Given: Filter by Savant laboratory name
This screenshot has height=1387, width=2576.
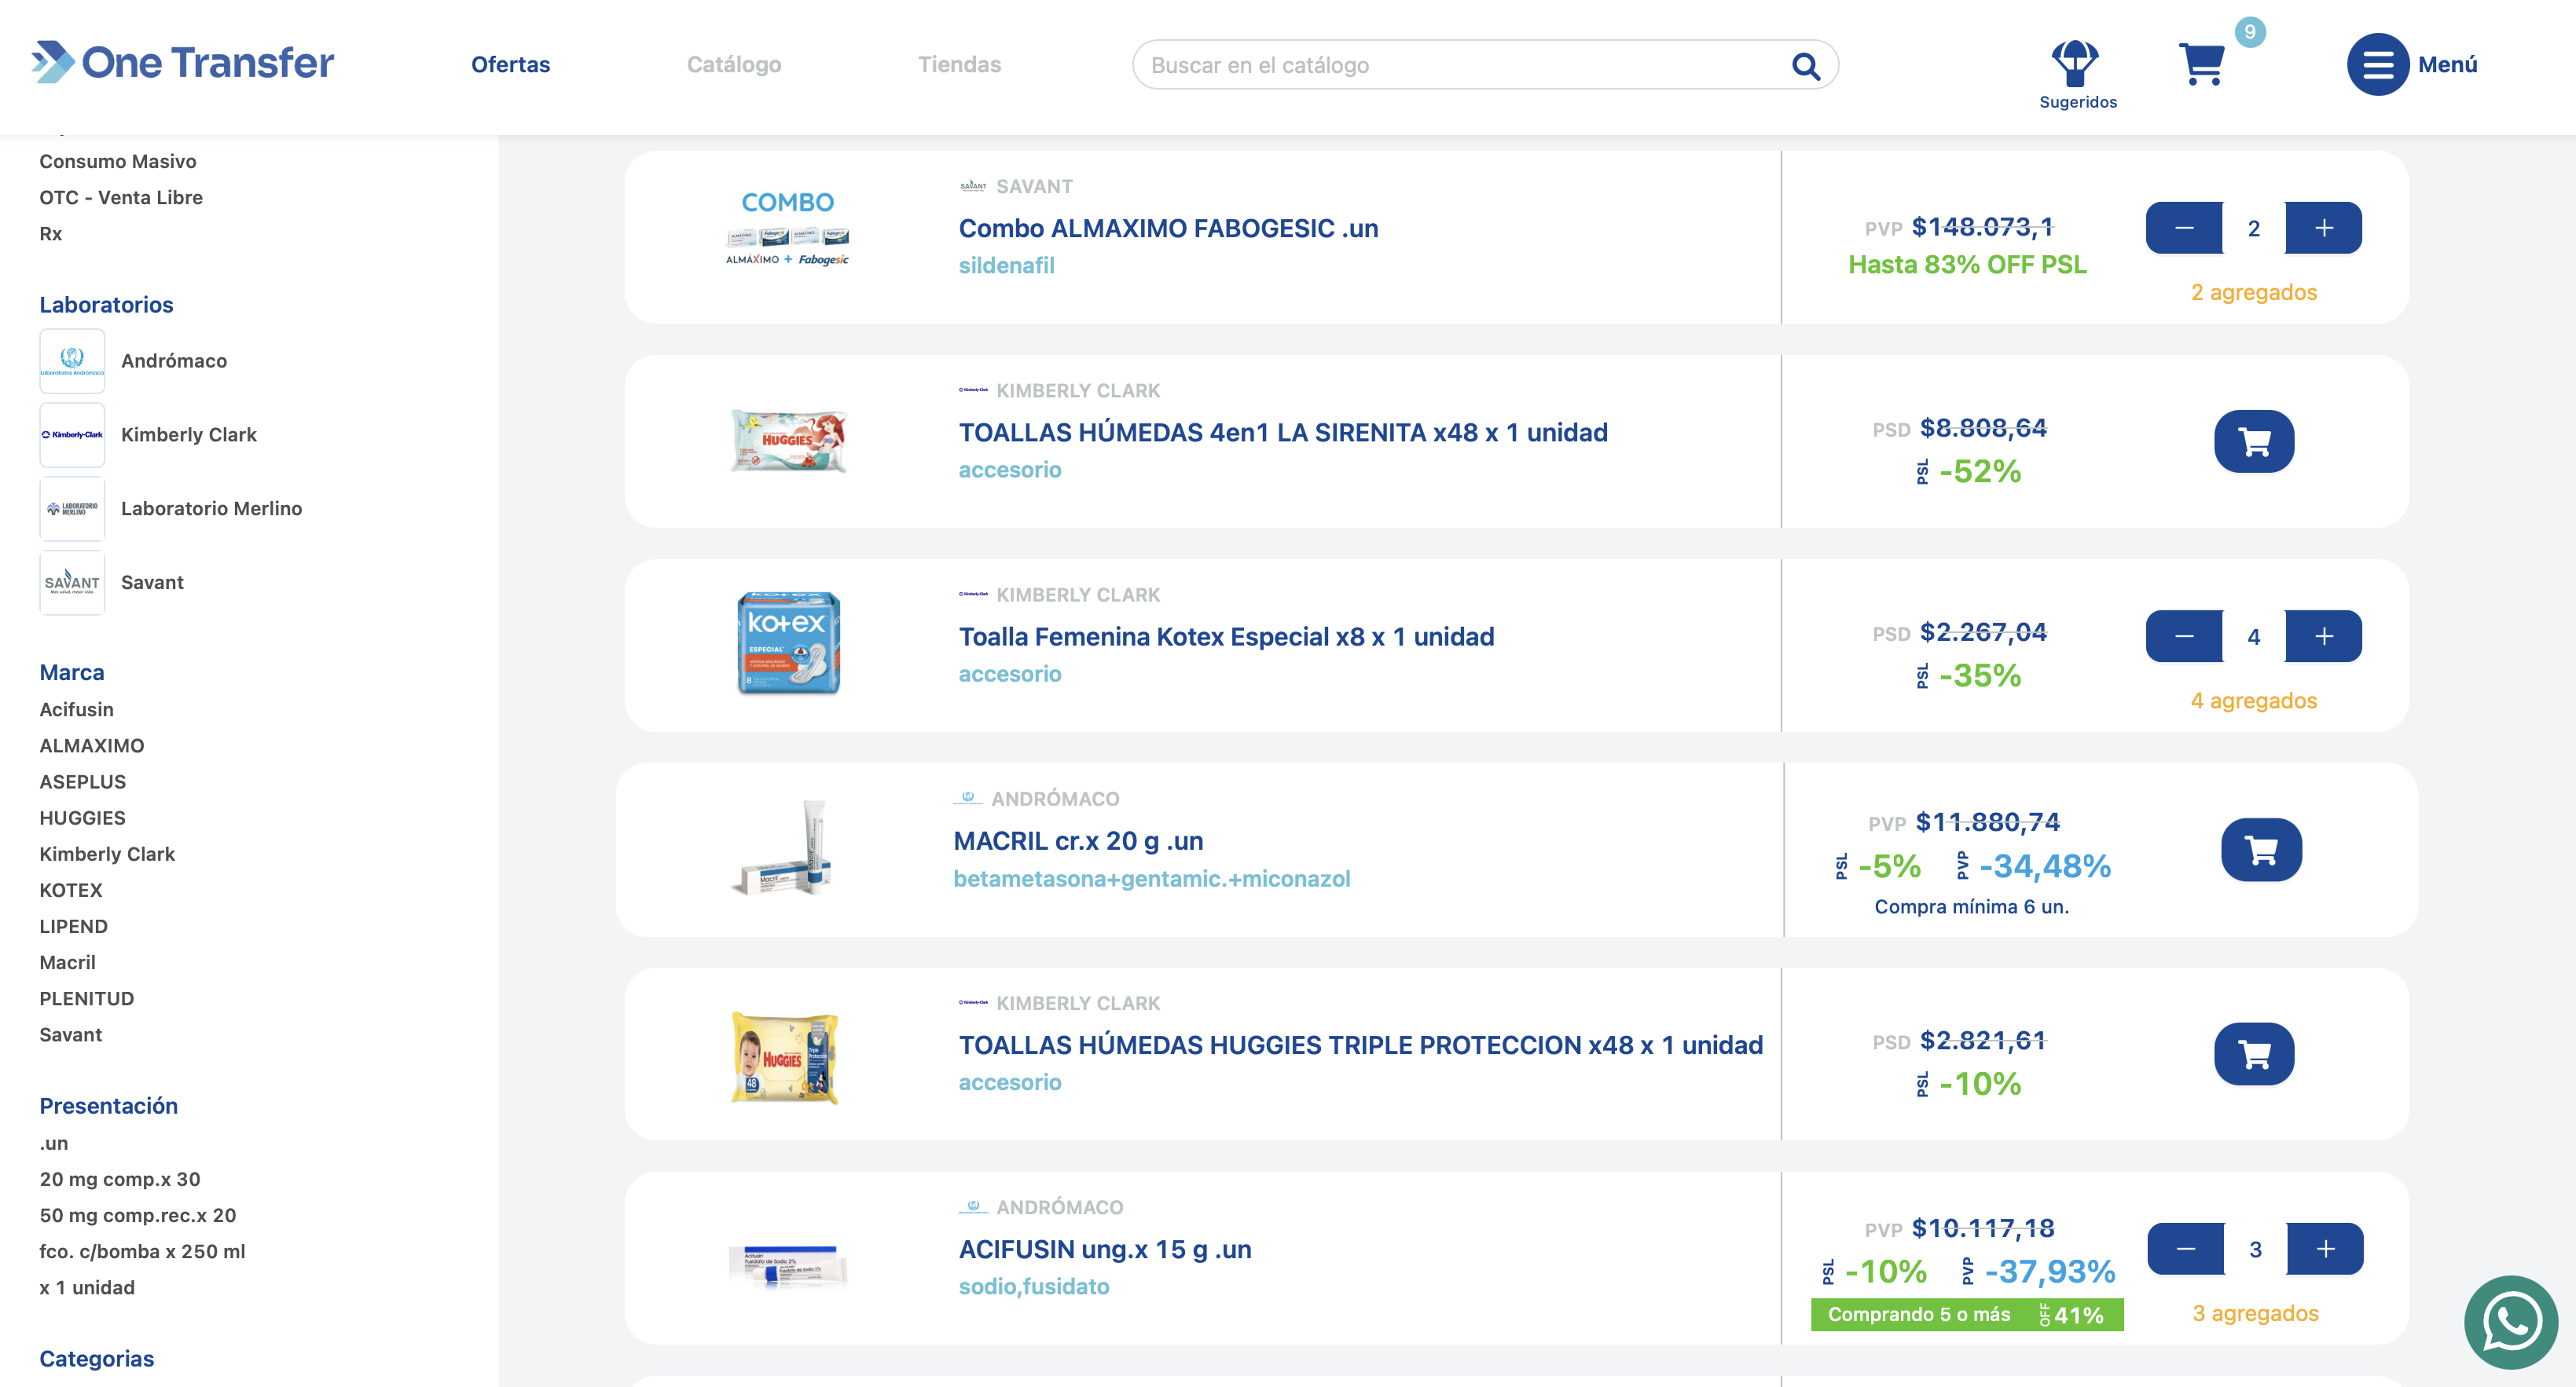Looking at the screenshot, I should [152, 583].
